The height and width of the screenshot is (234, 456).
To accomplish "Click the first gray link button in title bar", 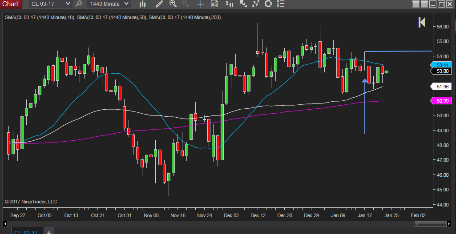I will point(416,4).
